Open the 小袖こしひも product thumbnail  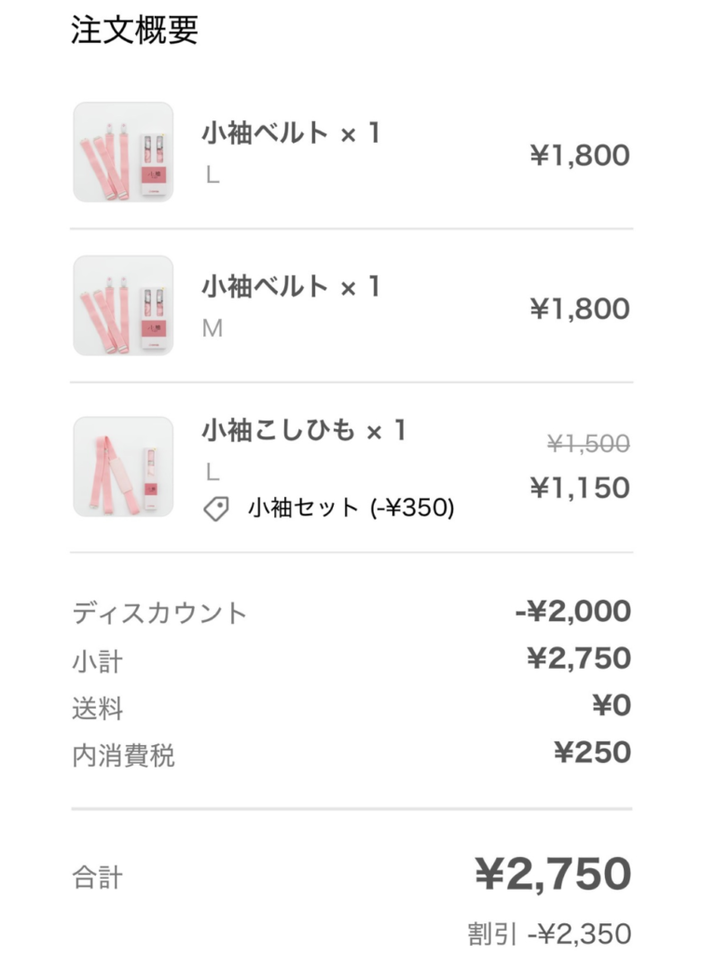point(123,466)
